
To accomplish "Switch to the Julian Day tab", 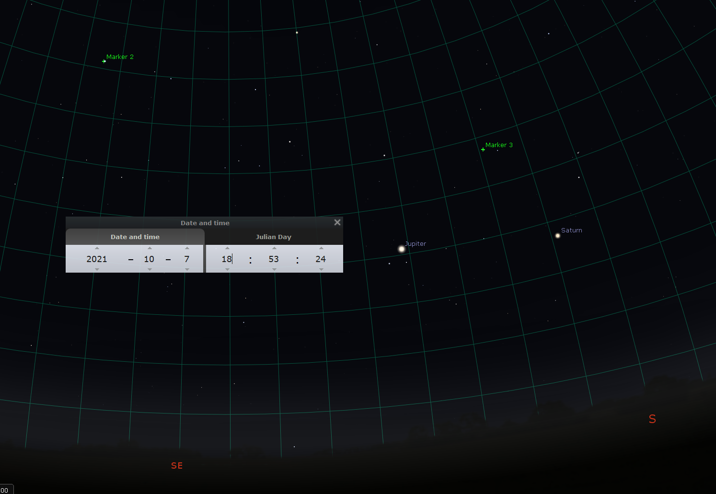I will (x=274, y=237).
